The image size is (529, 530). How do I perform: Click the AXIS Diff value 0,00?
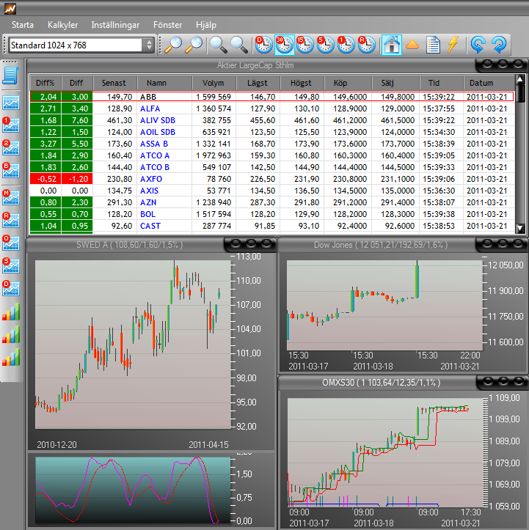80,191
